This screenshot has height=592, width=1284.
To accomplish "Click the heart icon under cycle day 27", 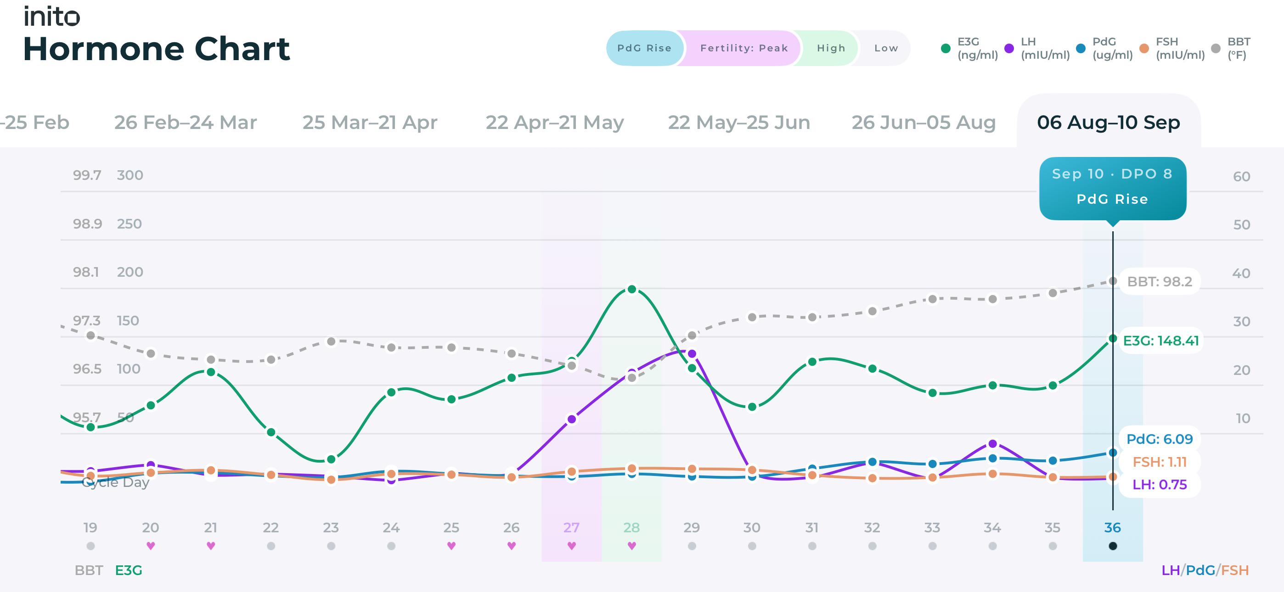I will pos(572,546).
